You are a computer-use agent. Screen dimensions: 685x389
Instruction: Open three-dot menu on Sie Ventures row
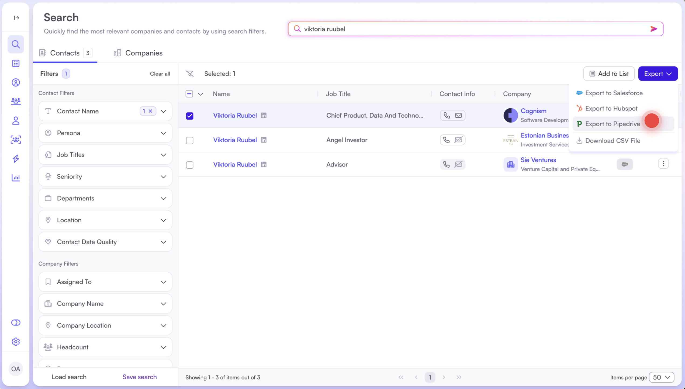[663, 164]
